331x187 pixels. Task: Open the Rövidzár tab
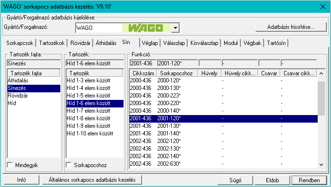coord(80,43)
